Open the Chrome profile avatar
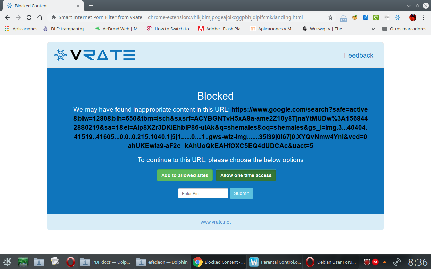This screenshot has width=431, height=269. [413, 17]
